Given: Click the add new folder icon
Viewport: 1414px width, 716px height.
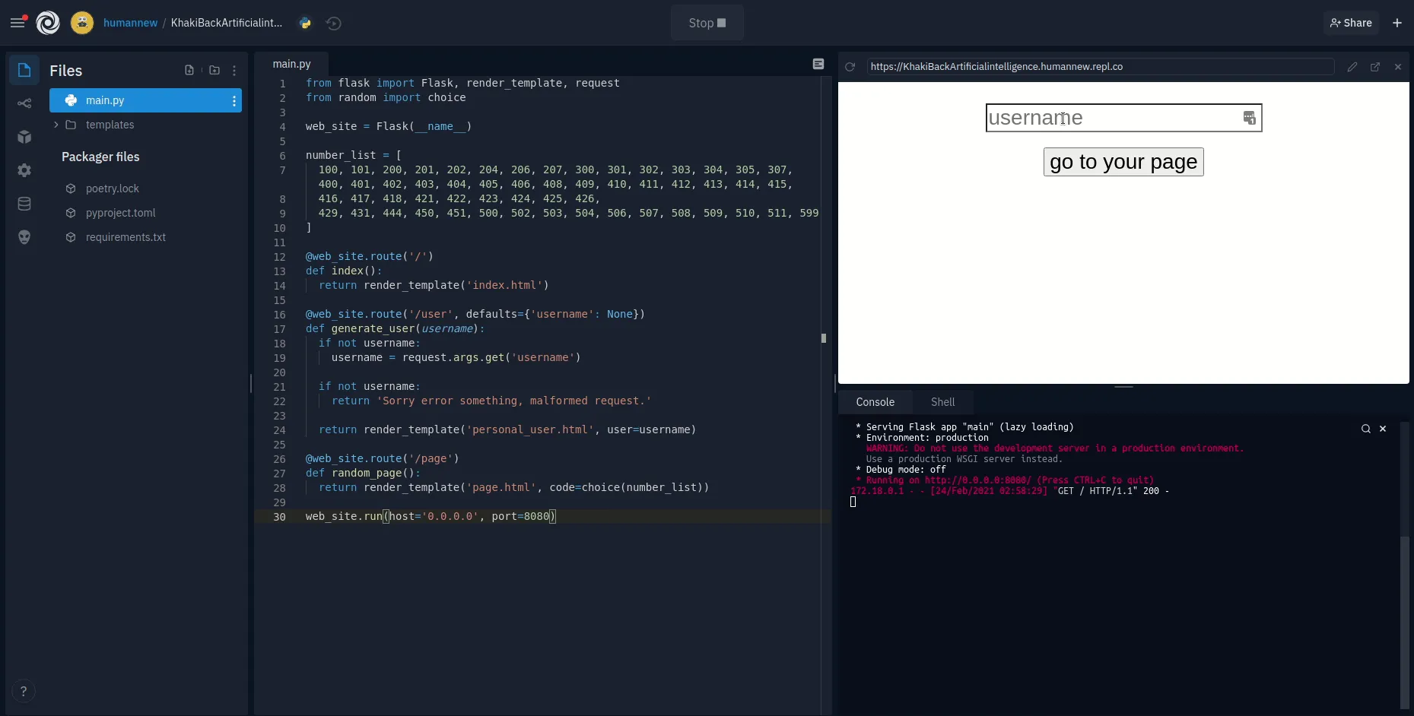Looking at the screenshot, I should [x=214, y=71].
